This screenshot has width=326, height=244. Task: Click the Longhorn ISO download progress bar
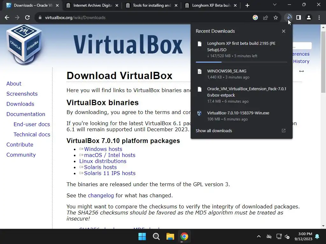click(241, 62)
